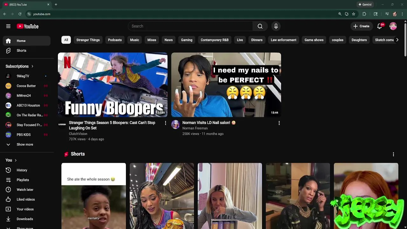
Task: Open ABC13 Houston subscription
Action: (27, 105)
